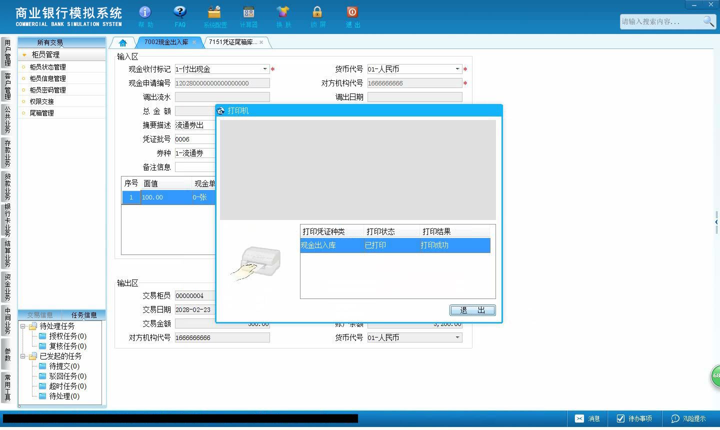Open the 货币代号 dropdown in 输入区
The image size is (720, 430).
(x=457, y=69)
